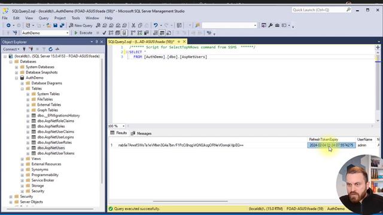Screen dimensions: 383x215
Task: Select the dbo.AspNetRoles table
Action: pyautogui.click(x=51, y=126)
